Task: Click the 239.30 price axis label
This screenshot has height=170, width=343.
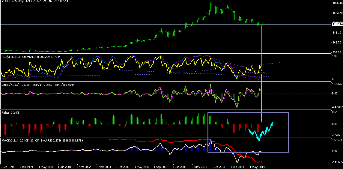Action: (x=337, y=52)
